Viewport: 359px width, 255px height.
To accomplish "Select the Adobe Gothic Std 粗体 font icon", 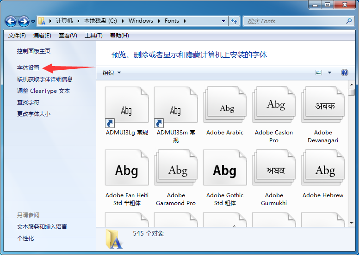I will [x=225, y=168].
